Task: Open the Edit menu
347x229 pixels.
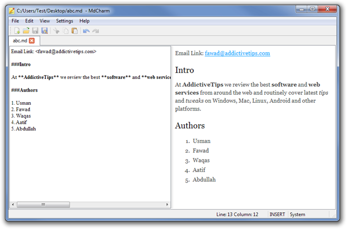Action: tap(29, 21)
